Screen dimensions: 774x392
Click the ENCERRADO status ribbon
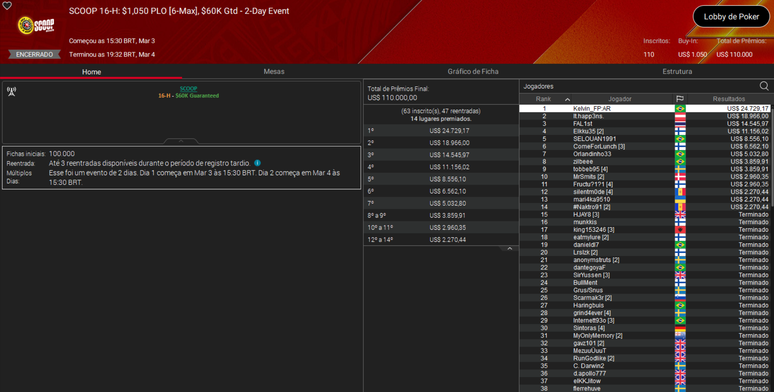pyautogui.click(x=34, y=54)
